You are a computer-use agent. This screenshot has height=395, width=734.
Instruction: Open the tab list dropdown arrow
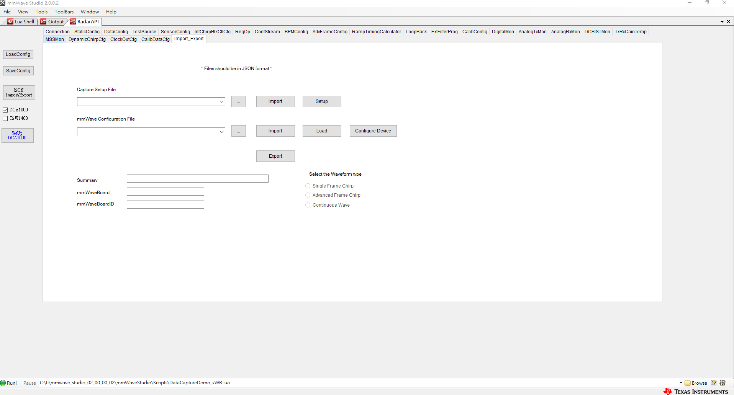tap(722, 22)
